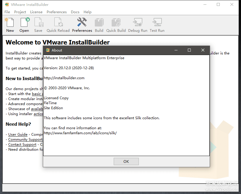Open a project with the Open icon
Screen dimensions: 241x194
pos(24,25)
